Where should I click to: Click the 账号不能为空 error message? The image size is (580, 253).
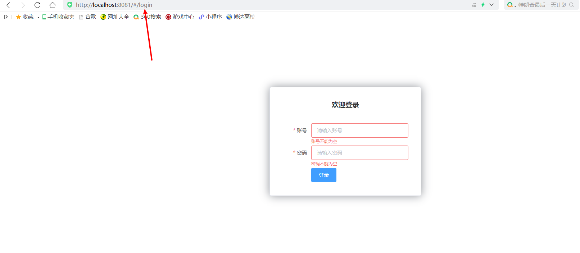coord(324,142)
